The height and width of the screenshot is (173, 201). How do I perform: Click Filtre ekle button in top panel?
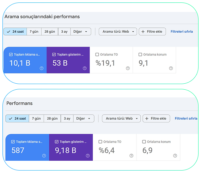click(x=152, y=32)
